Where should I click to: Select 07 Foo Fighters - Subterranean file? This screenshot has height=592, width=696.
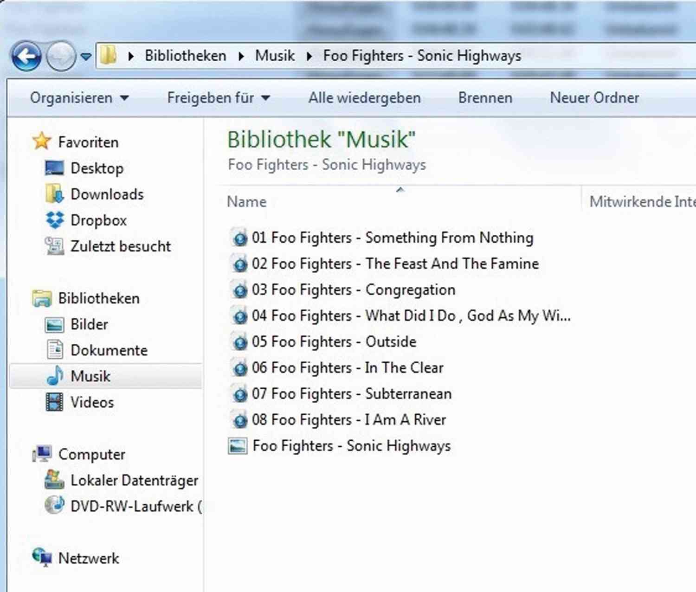pos(352,393)
